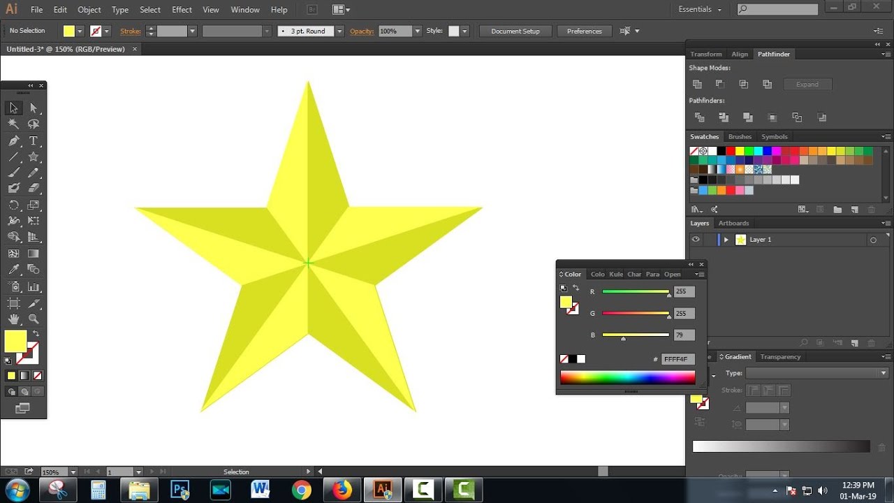Select the Line Segment tool
The height and width of the screenshot is (503, 894).
(x=13, y=156)
